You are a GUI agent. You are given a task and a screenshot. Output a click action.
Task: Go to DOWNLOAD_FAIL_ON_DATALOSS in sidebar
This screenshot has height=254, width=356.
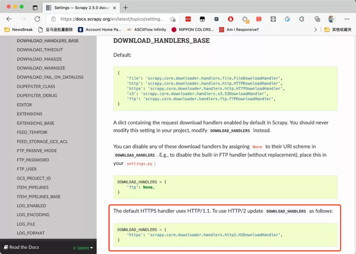pyautogui.click(x=50, y=77)
